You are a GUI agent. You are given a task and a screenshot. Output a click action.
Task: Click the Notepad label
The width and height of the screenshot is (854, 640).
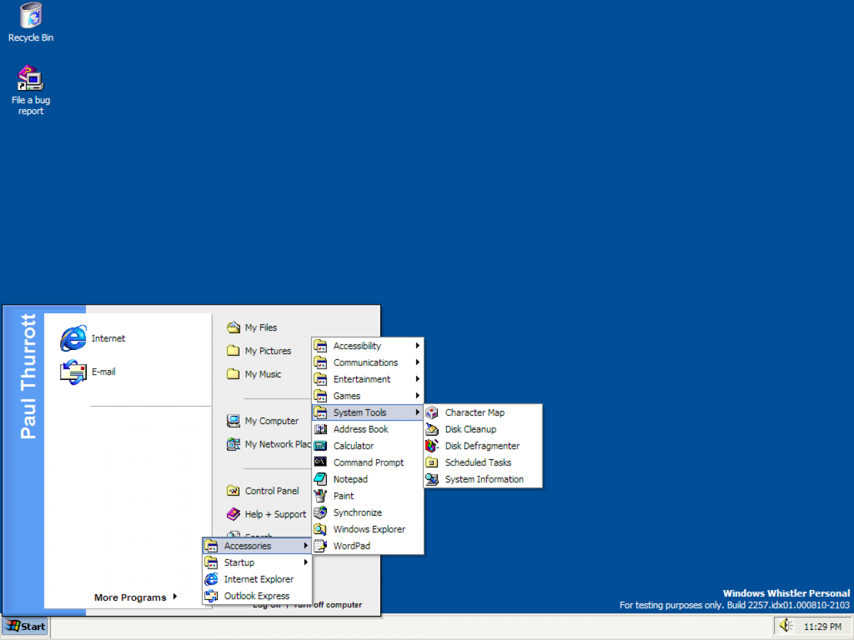[x=350, y=479]
